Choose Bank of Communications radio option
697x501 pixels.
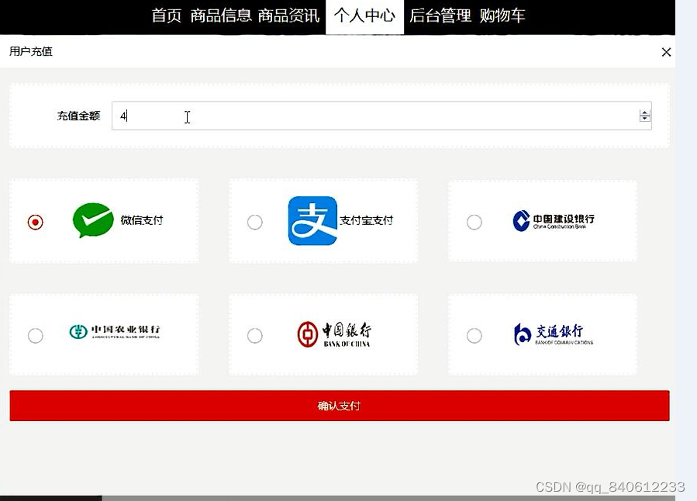474,335
